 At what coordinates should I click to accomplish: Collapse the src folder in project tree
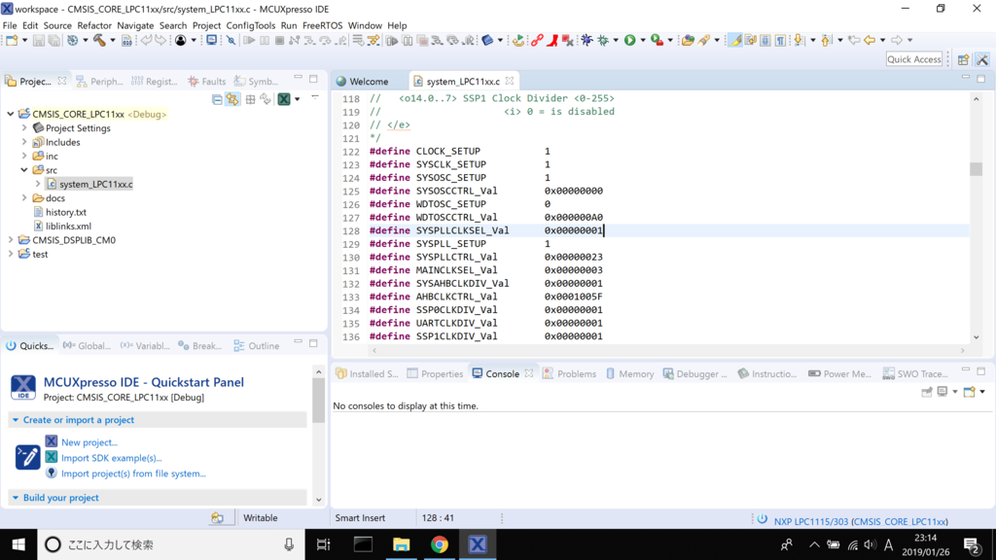tap(24, 170)
